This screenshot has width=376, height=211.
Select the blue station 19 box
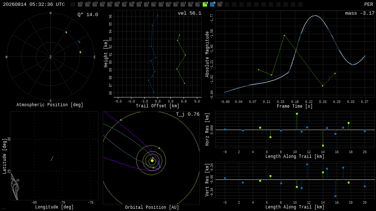coord(213,4)
